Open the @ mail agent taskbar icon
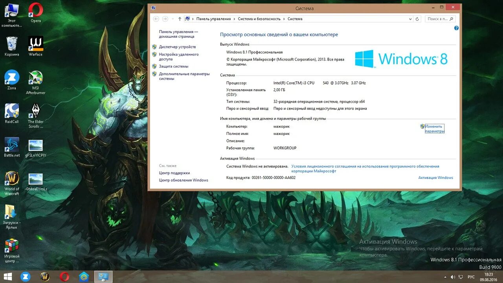503x283 pixels. pyautogui.click(x=84, y=277)
